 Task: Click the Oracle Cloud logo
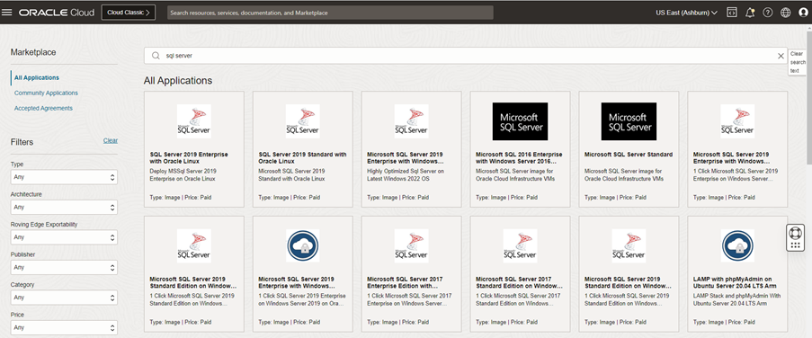pos(57,13)
